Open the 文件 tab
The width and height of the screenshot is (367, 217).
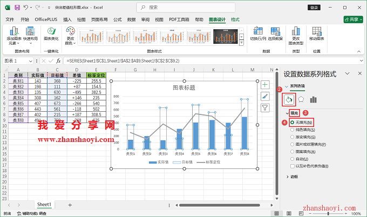tap(10, 19)
